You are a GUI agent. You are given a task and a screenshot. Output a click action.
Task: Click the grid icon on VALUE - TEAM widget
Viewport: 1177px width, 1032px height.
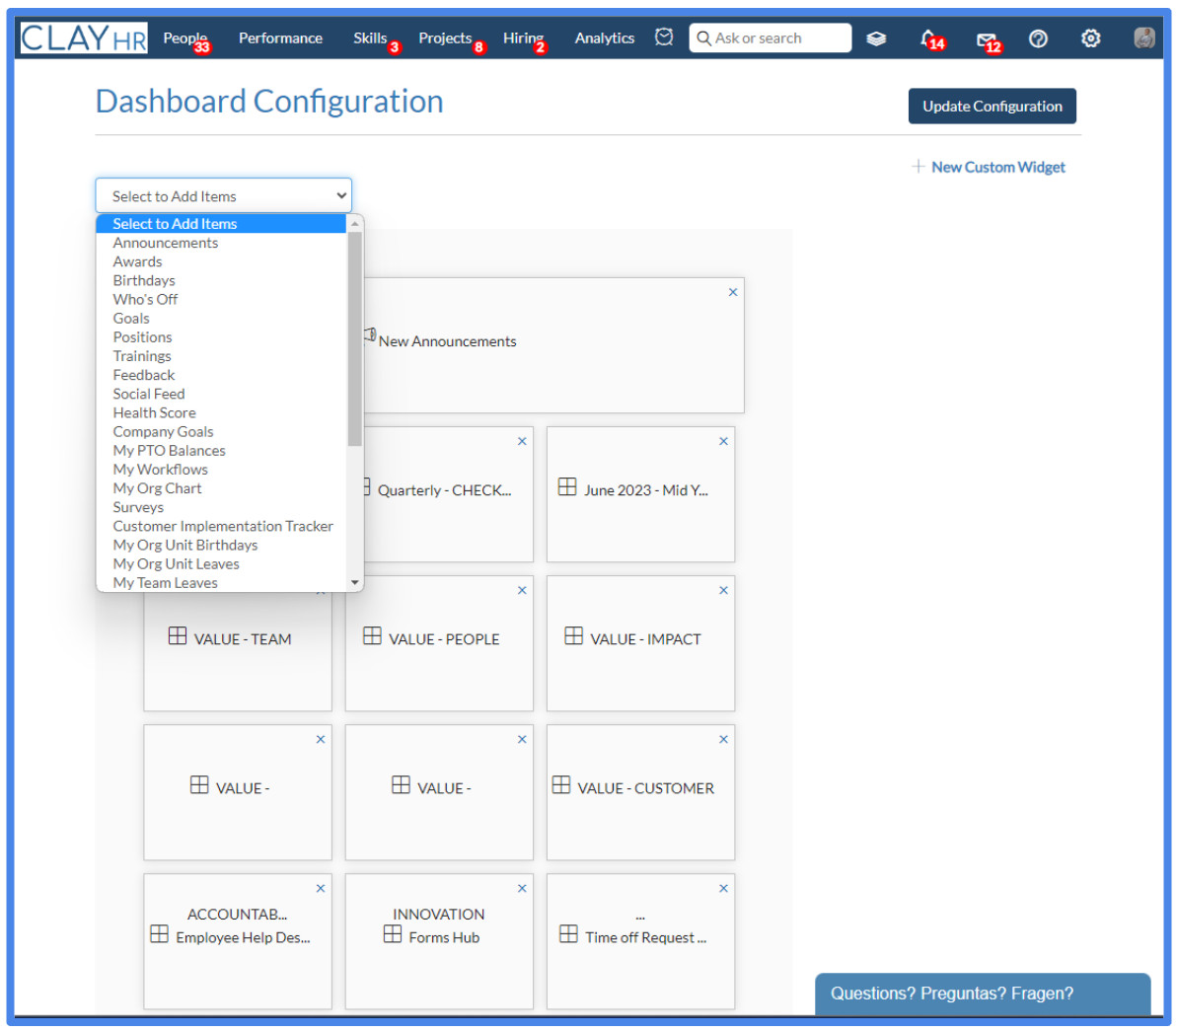click(x=178, y=636)
